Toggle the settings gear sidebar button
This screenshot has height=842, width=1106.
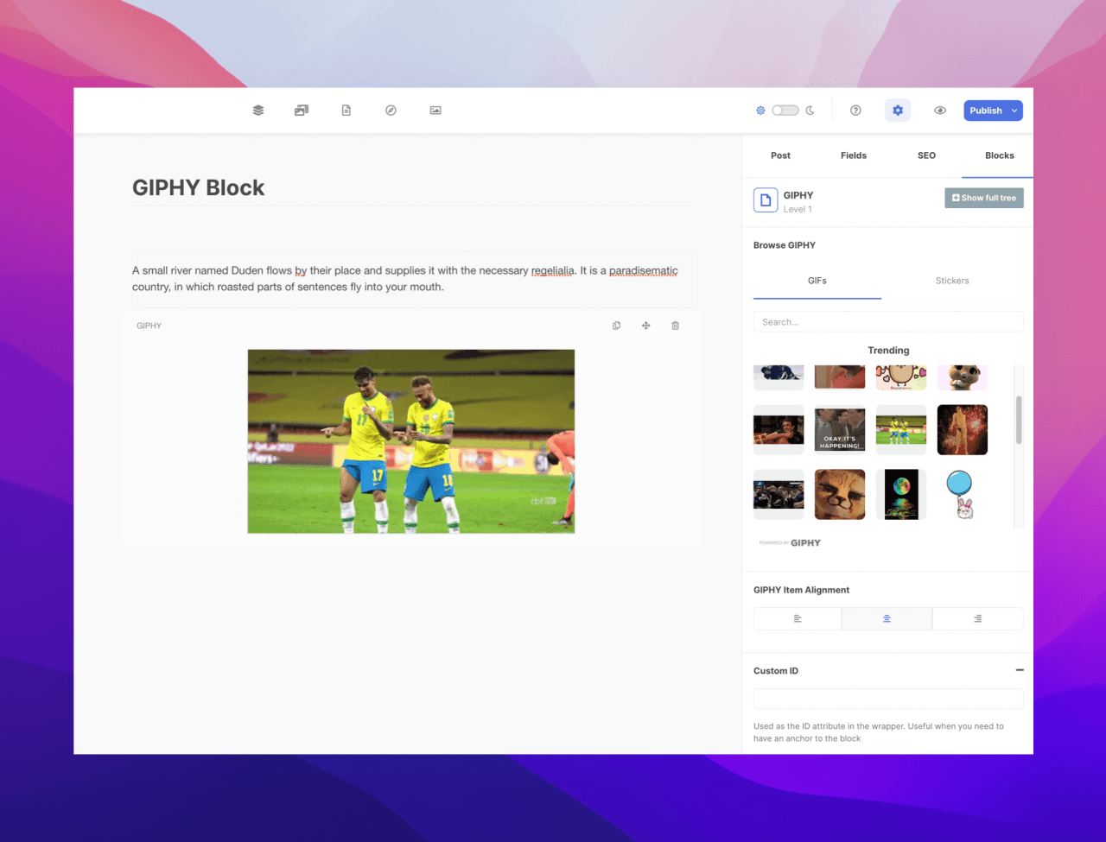tap(898, 111)
